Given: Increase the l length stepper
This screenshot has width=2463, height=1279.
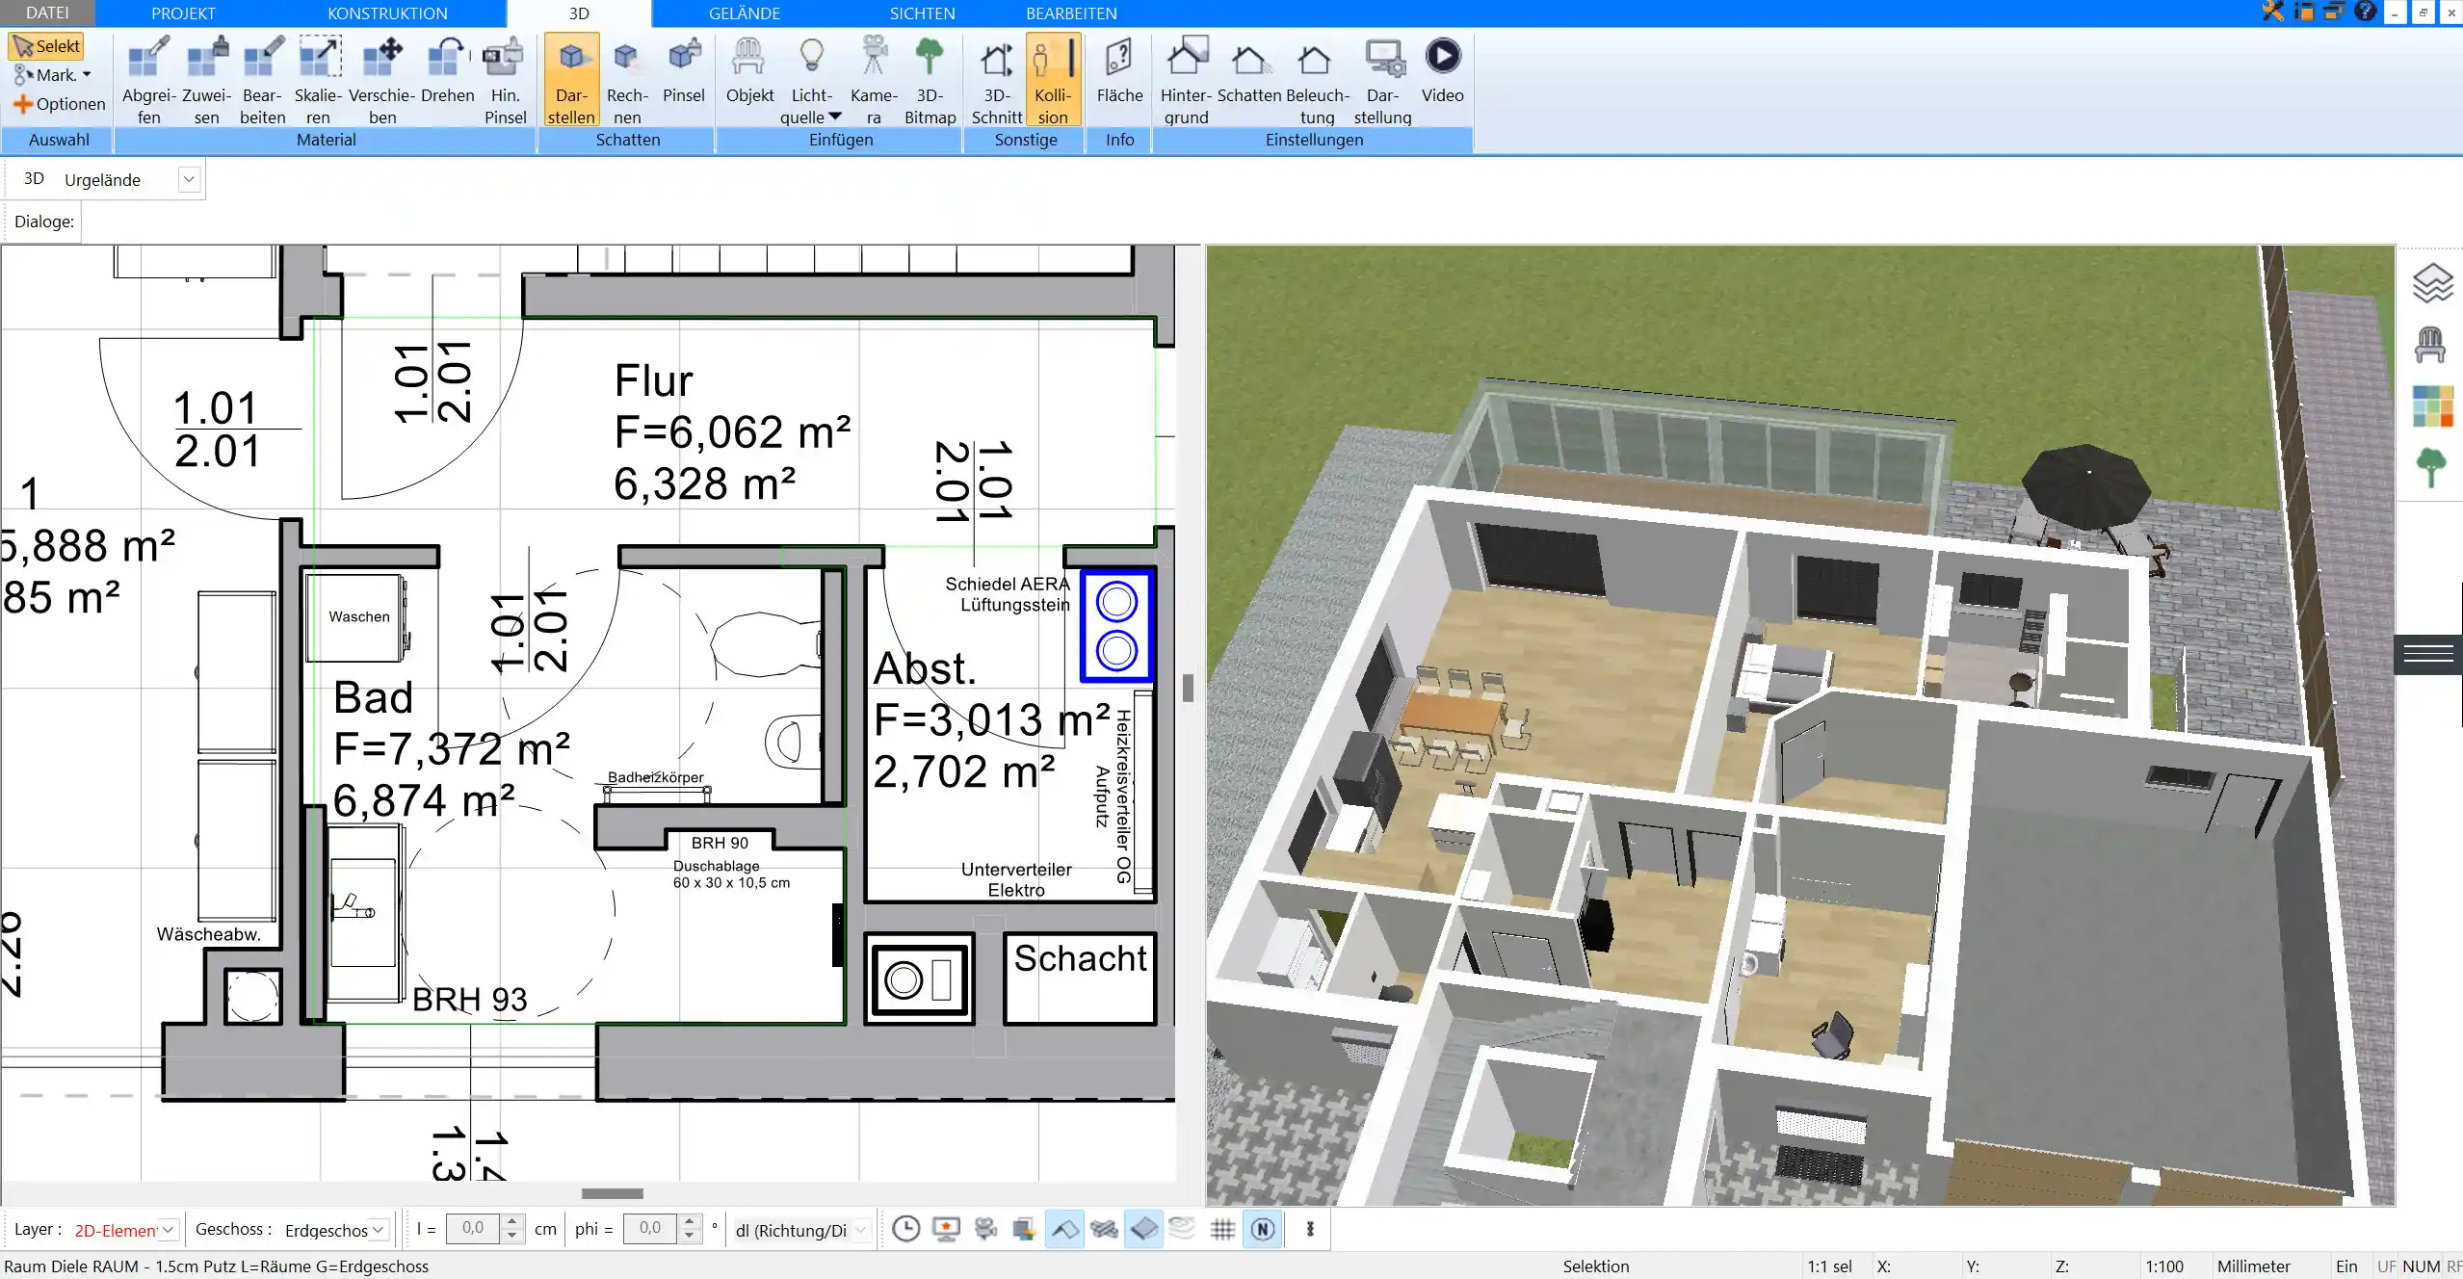Looking at the screenshot, I should point(512,1221).
